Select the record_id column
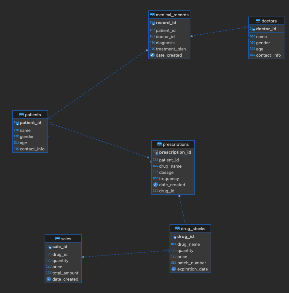 (169, 22)
